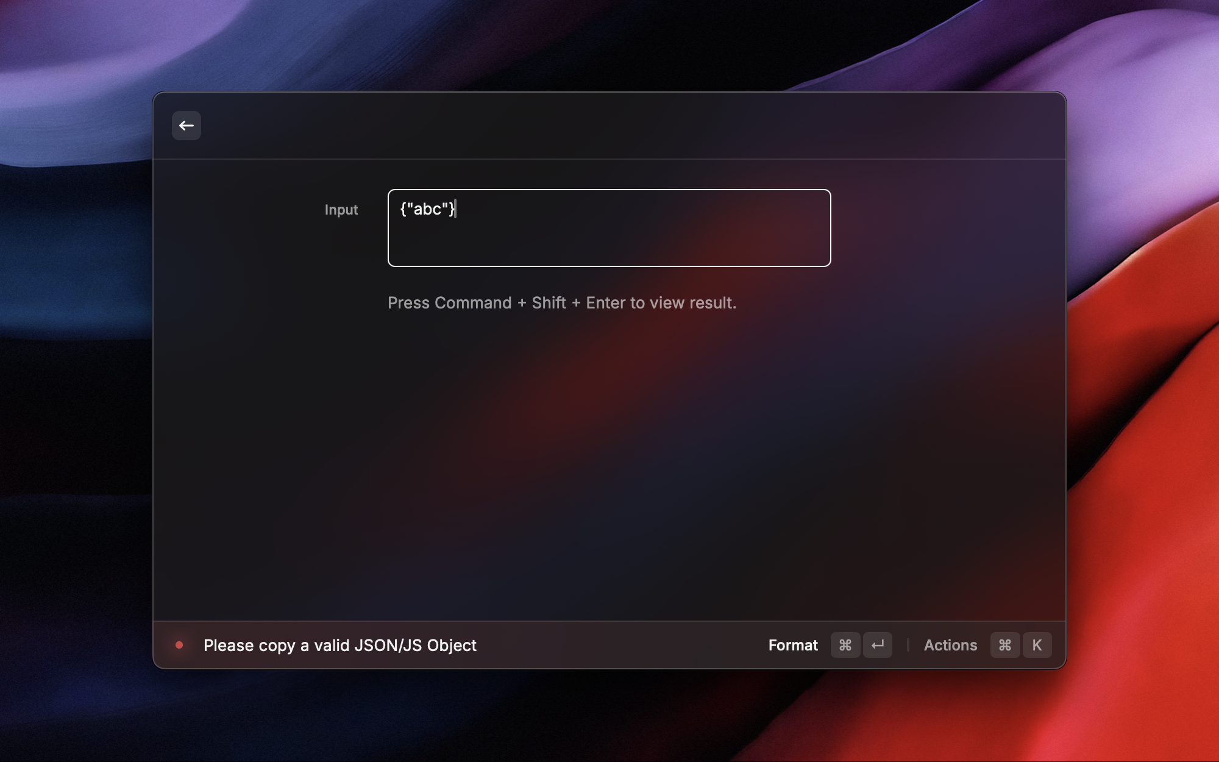Go back using the left arrow button
This screenshot has height=762, width=1219.
click(186, 126)
